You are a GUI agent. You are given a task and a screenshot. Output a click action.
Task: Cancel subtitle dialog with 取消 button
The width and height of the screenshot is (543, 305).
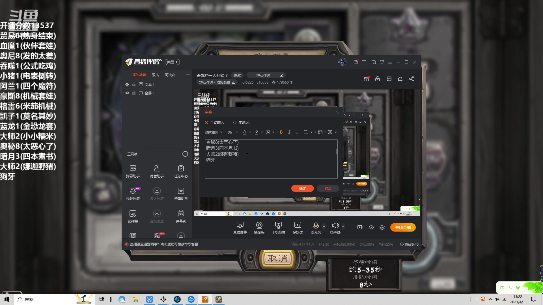point(328,188)
